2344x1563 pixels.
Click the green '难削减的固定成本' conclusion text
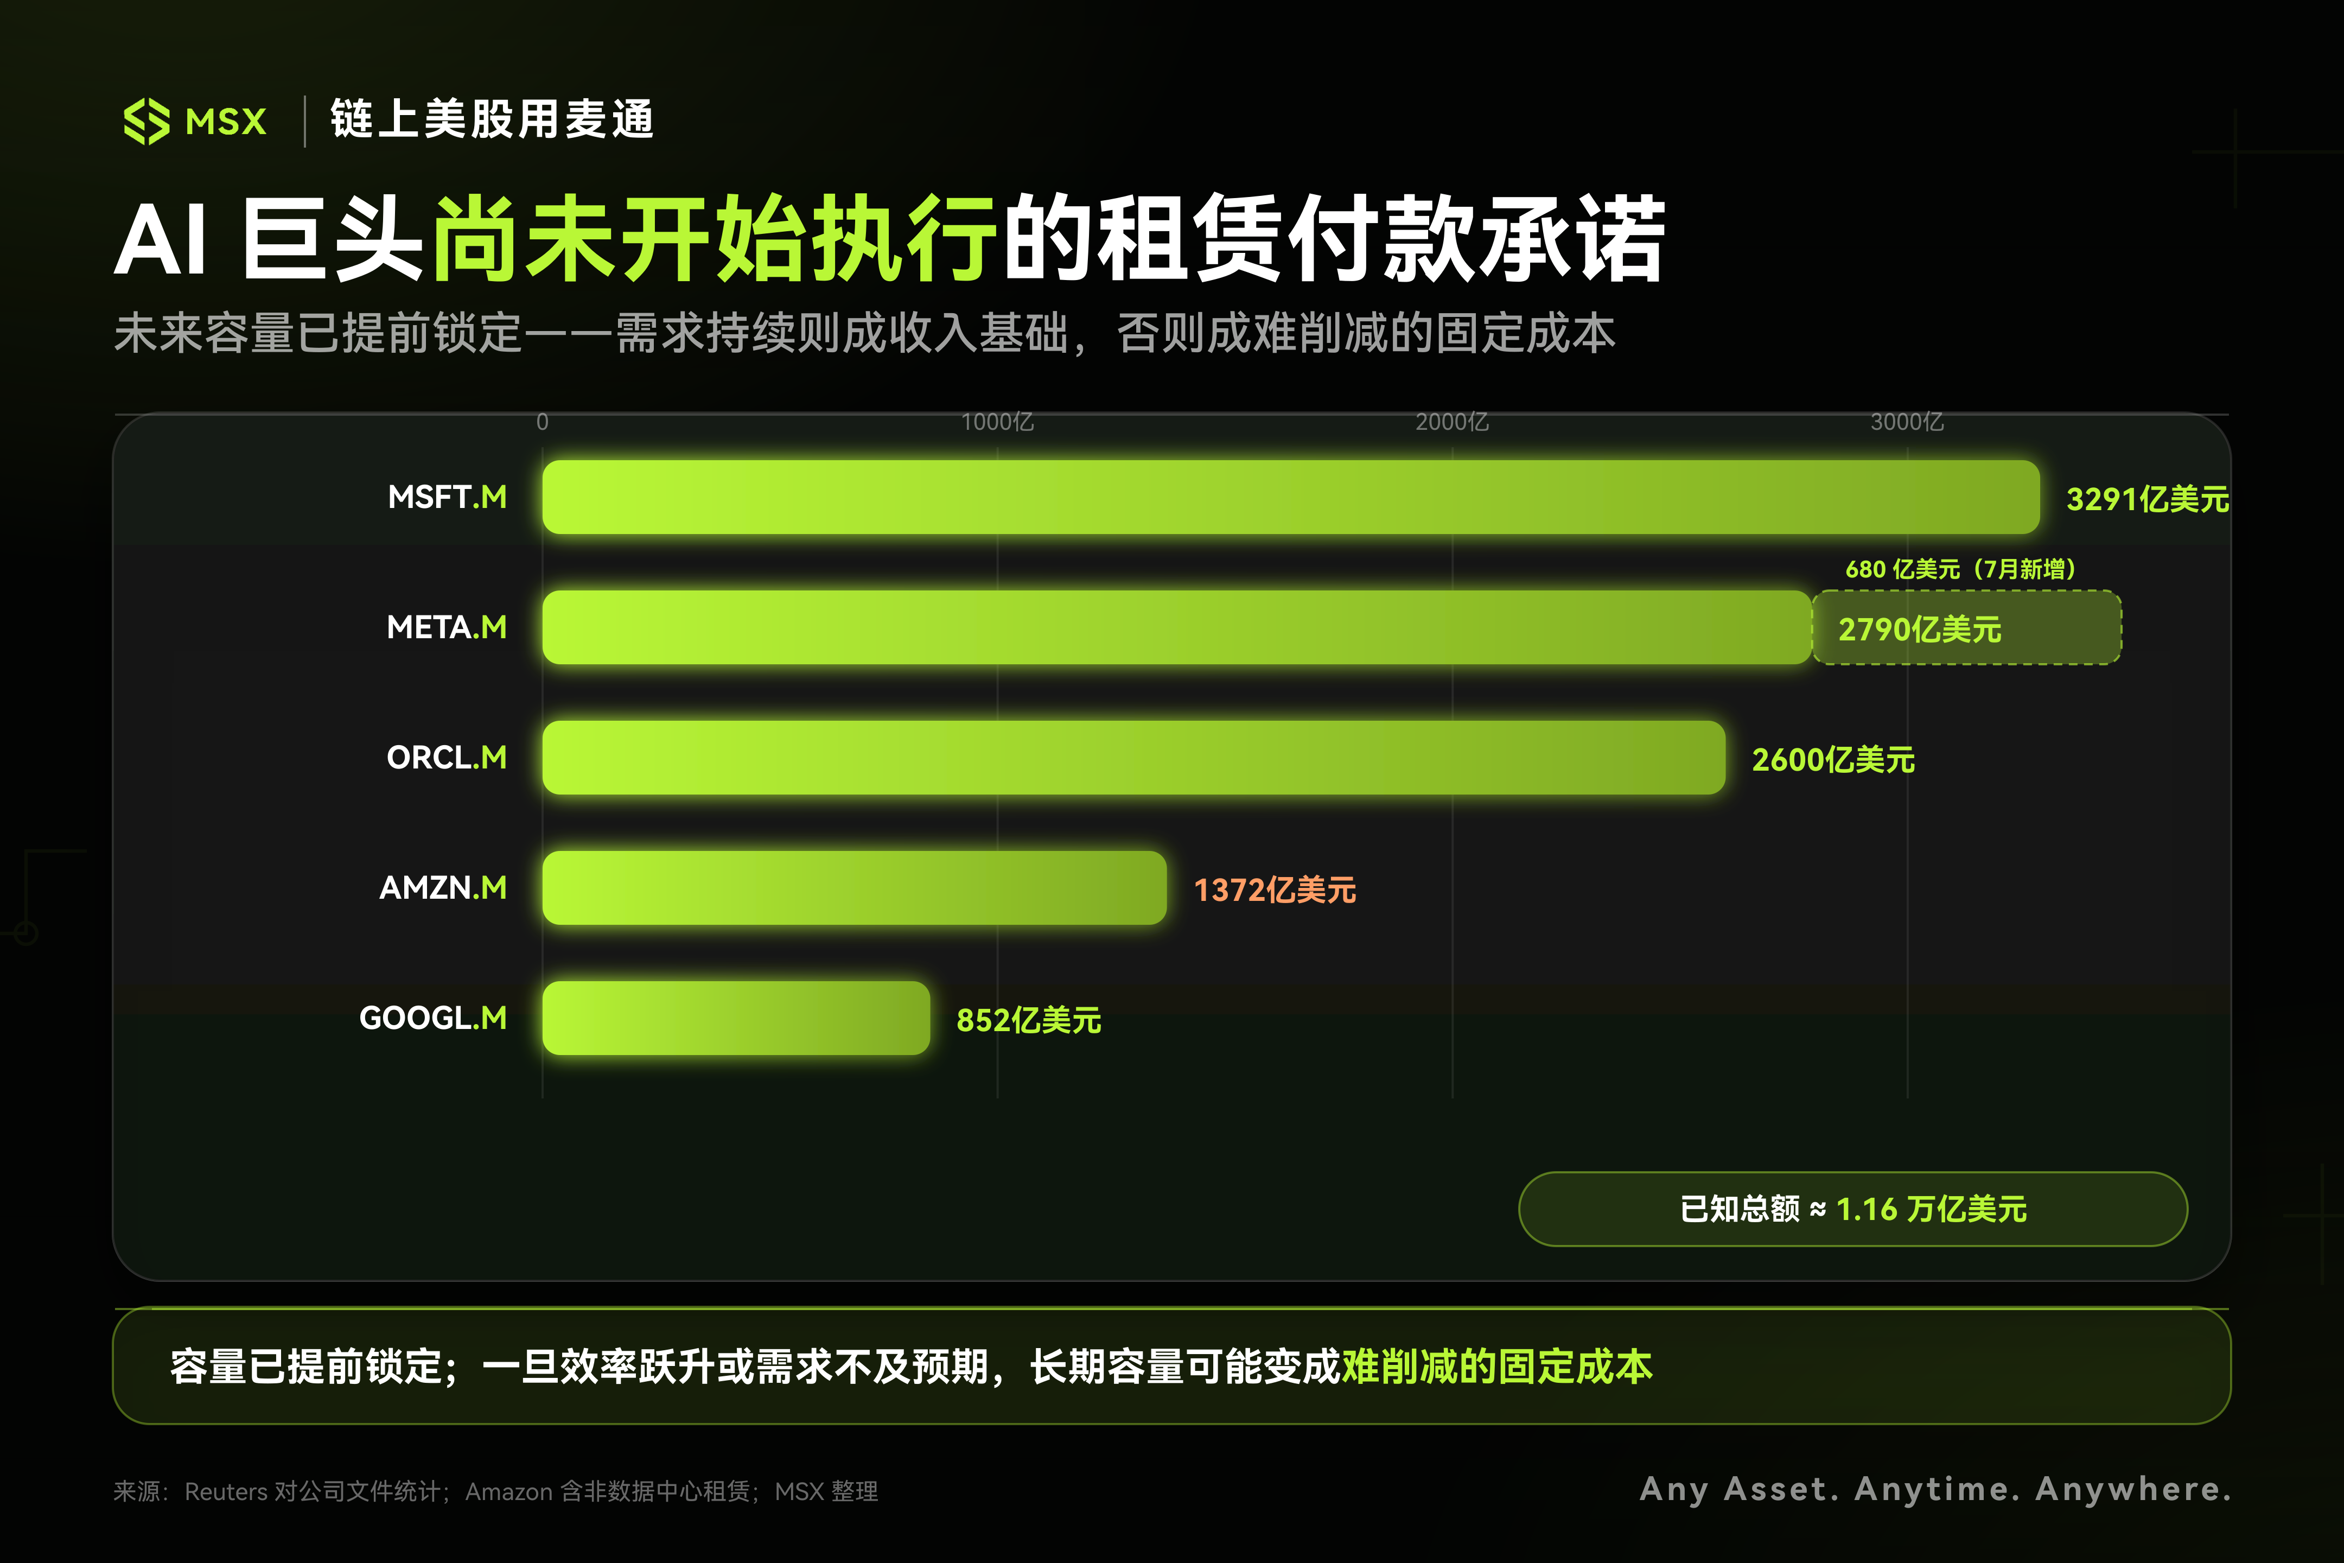tap(1497, 1365)
